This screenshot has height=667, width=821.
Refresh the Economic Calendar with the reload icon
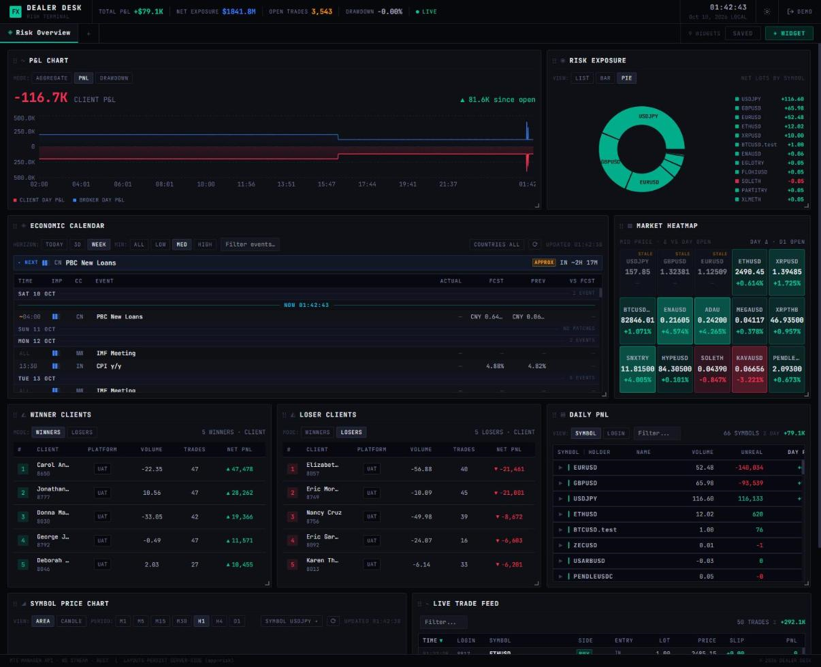534,244
